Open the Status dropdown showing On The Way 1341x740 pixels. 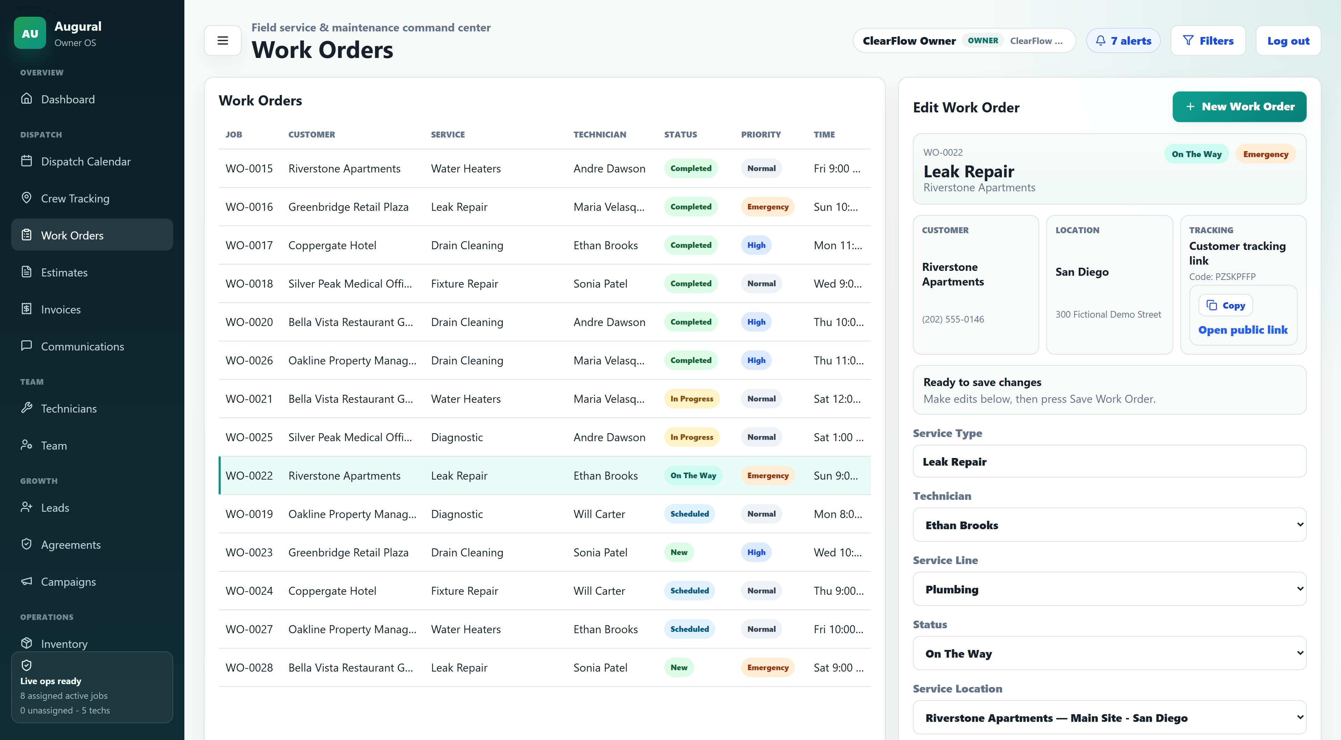(1109, 653)
